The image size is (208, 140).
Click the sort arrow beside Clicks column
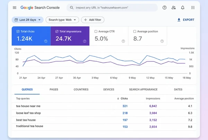click(x=118, y=98)
